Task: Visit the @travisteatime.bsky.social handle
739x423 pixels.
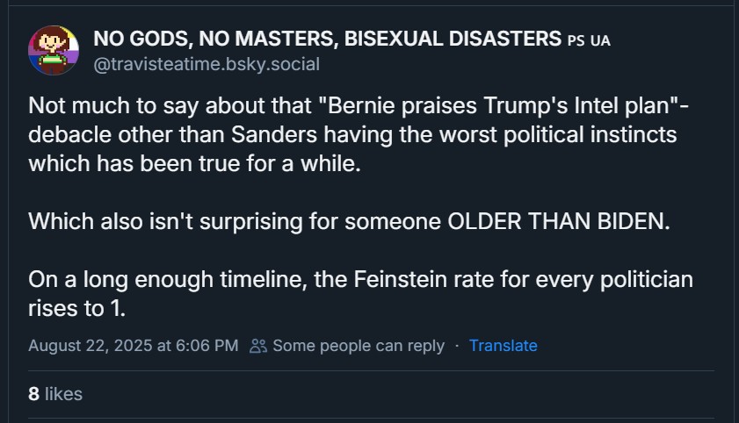Action: click(x=206, y=64)
